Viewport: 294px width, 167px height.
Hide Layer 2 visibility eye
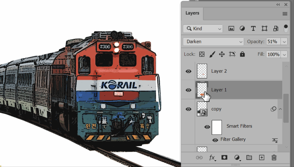coord(188,71)
